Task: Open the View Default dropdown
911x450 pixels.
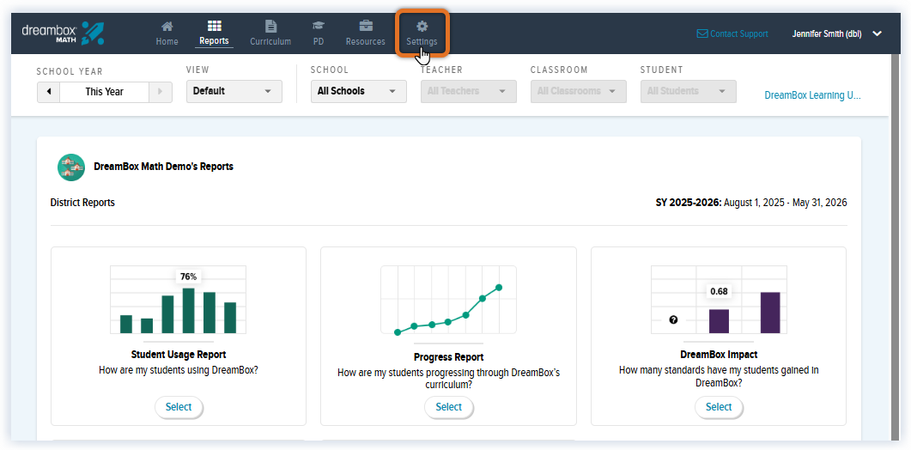Action: [x=234, y=91]
